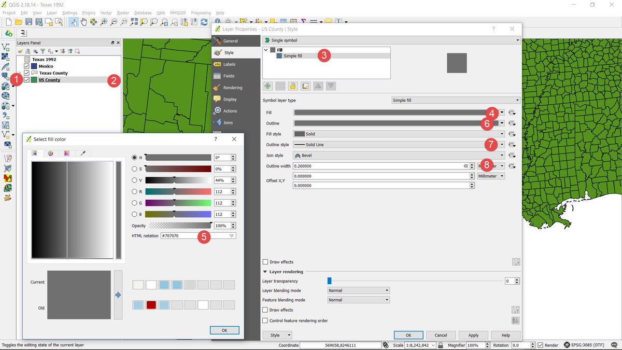Click data-defined override icon beside Fill
This screenshot has width=622, height=350.
pos(512,112)
